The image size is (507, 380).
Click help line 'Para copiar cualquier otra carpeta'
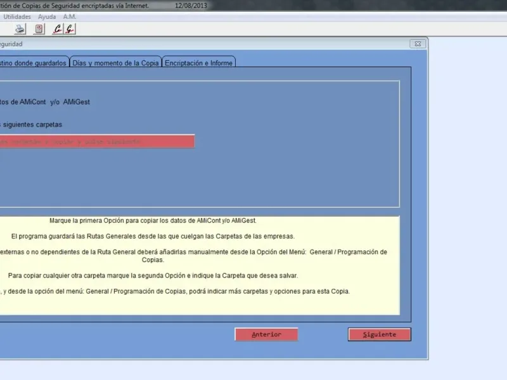(x=153, y=275)
